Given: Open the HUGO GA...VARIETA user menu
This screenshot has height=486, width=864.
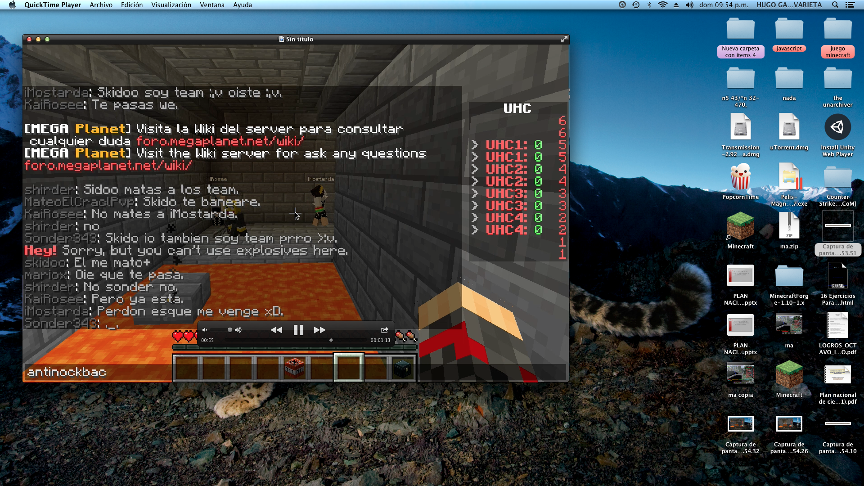Looking at the screenshot, I should [789, 5].
